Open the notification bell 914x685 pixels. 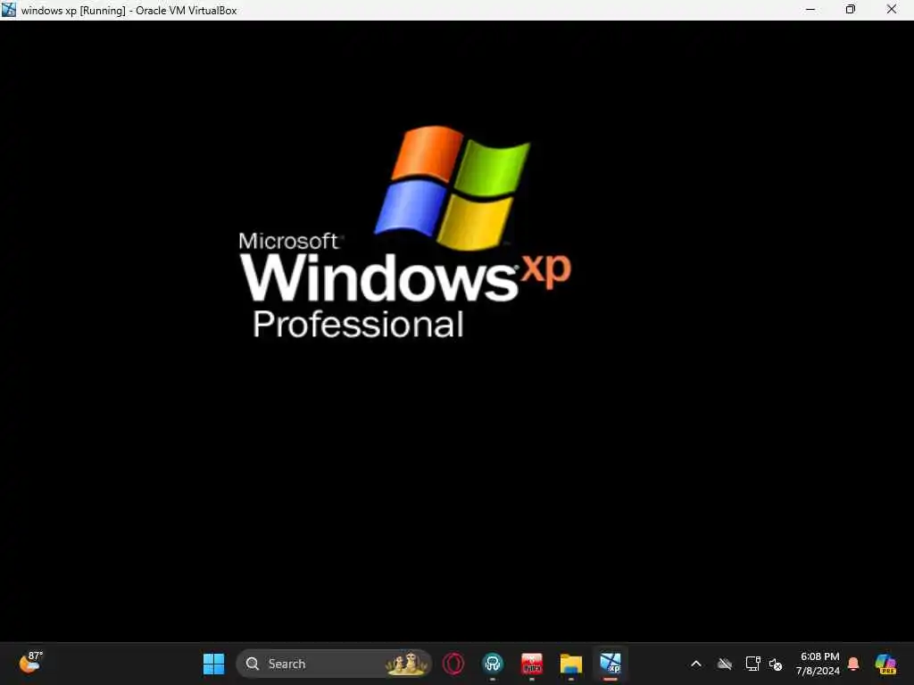point(853,664)
